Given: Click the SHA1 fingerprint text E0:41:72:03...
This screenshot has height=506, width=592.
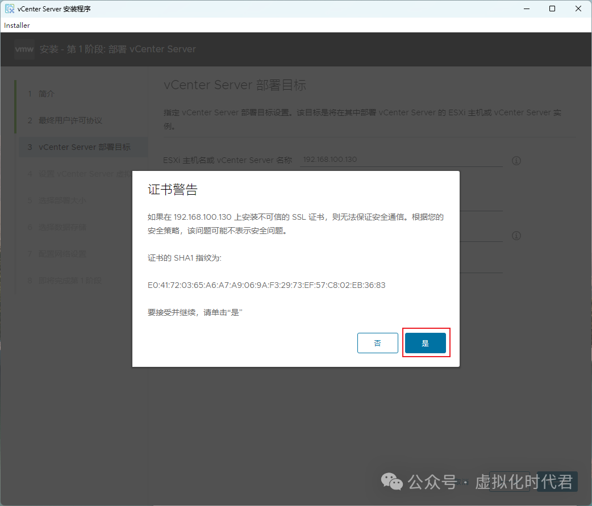Looking at the screenshot, I should 266,285.
